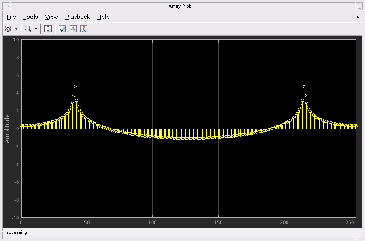Toggle Signal Statistics icon
This screenshot has height=241, width=365.
(x=73, y=29)
